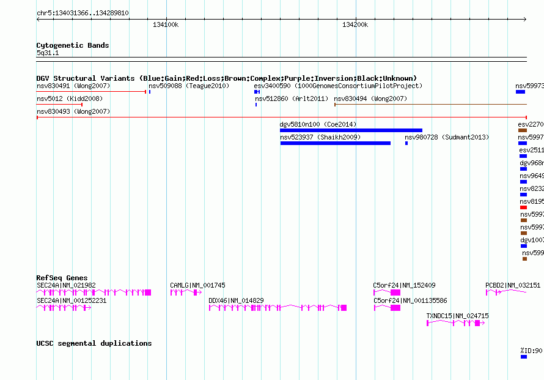Click the %ID:90 duplication label
544x380 pixels.
pyautogui.click(x=531, y=351)
